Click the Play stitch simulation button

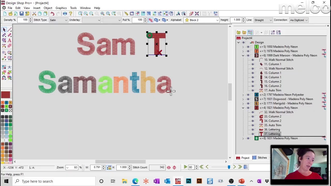click(x=185, y=167)
